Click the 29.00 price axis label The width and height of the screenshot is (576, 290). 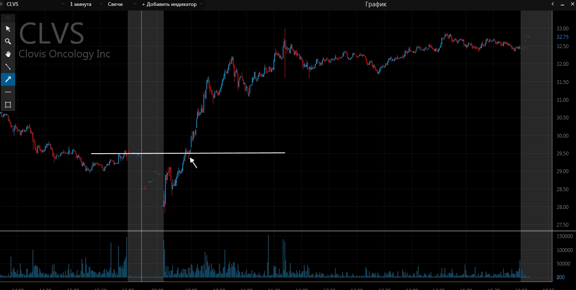pos(562,171)
